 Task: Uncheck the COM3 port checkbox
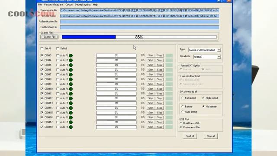point(42,55)
